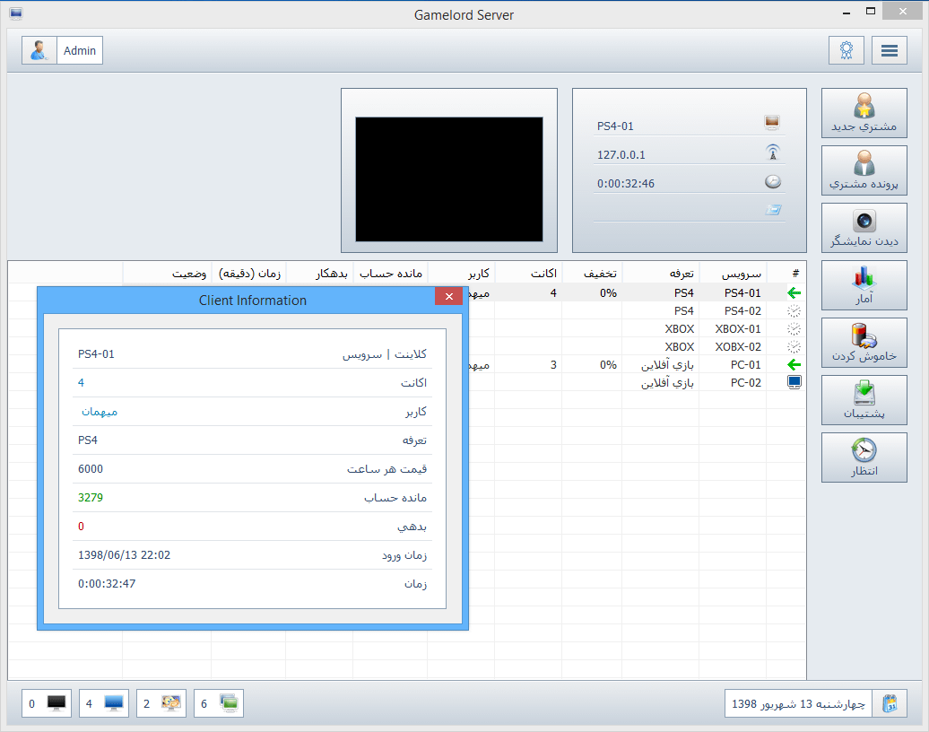The height and width of the screenshot is (732, 929).
Task: Click the Waiting (انتظار) clock button
Action: 864,457
